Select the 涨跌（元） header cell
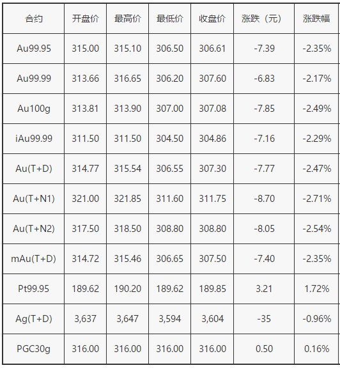Image resolution: width=340 pixels, height=370 pixels. pyautogui.click(x=264, y=19)
